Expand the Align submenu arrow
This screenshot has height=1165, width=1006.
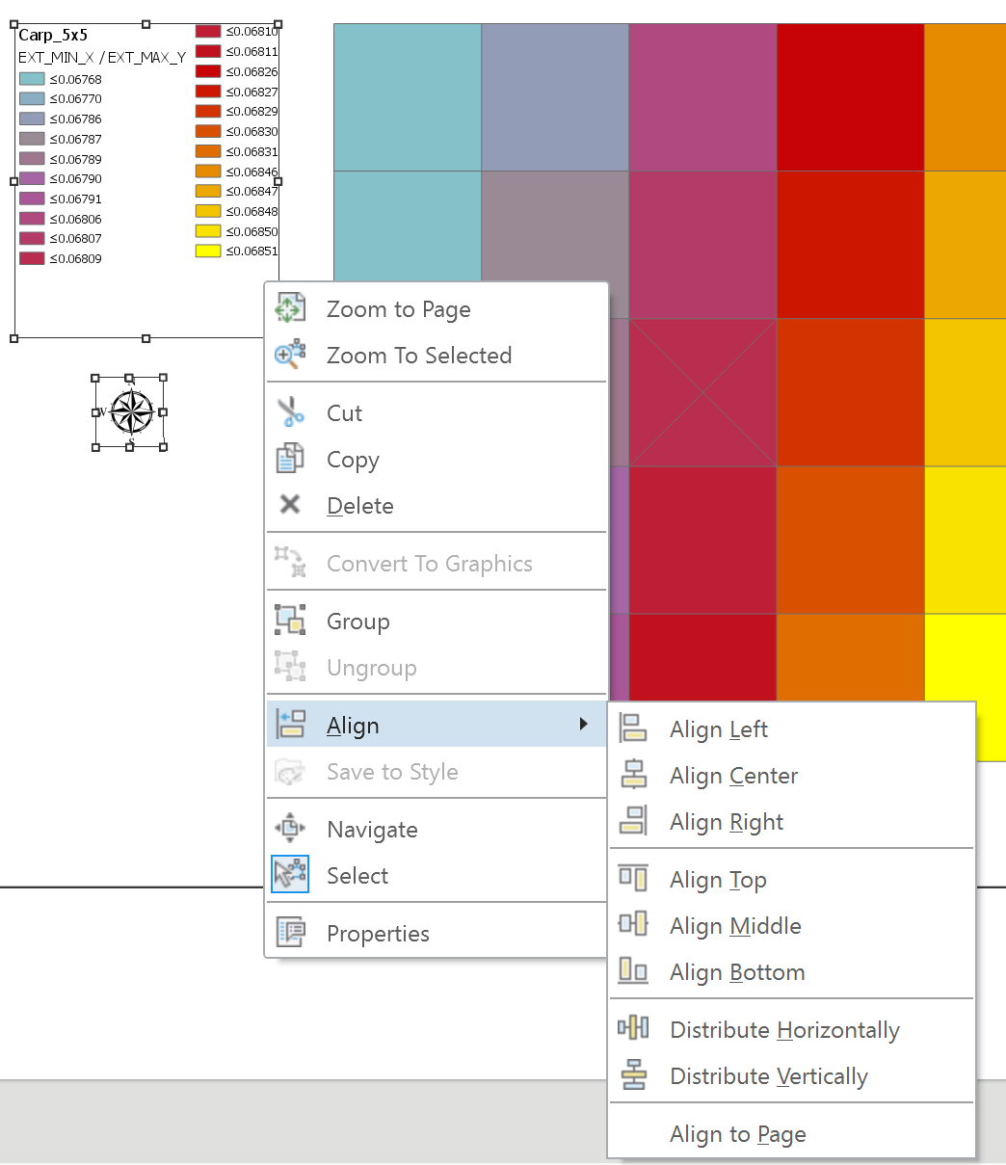pyautogui.click(x=583, y=725)
